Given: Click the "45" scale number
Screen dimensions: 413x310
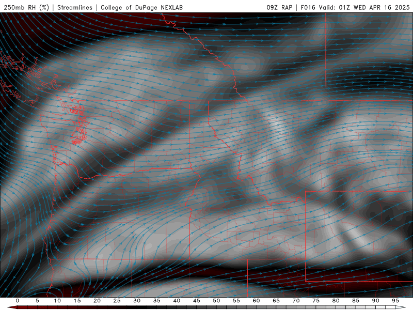Looking at the screenshot, I should [197, 301].
